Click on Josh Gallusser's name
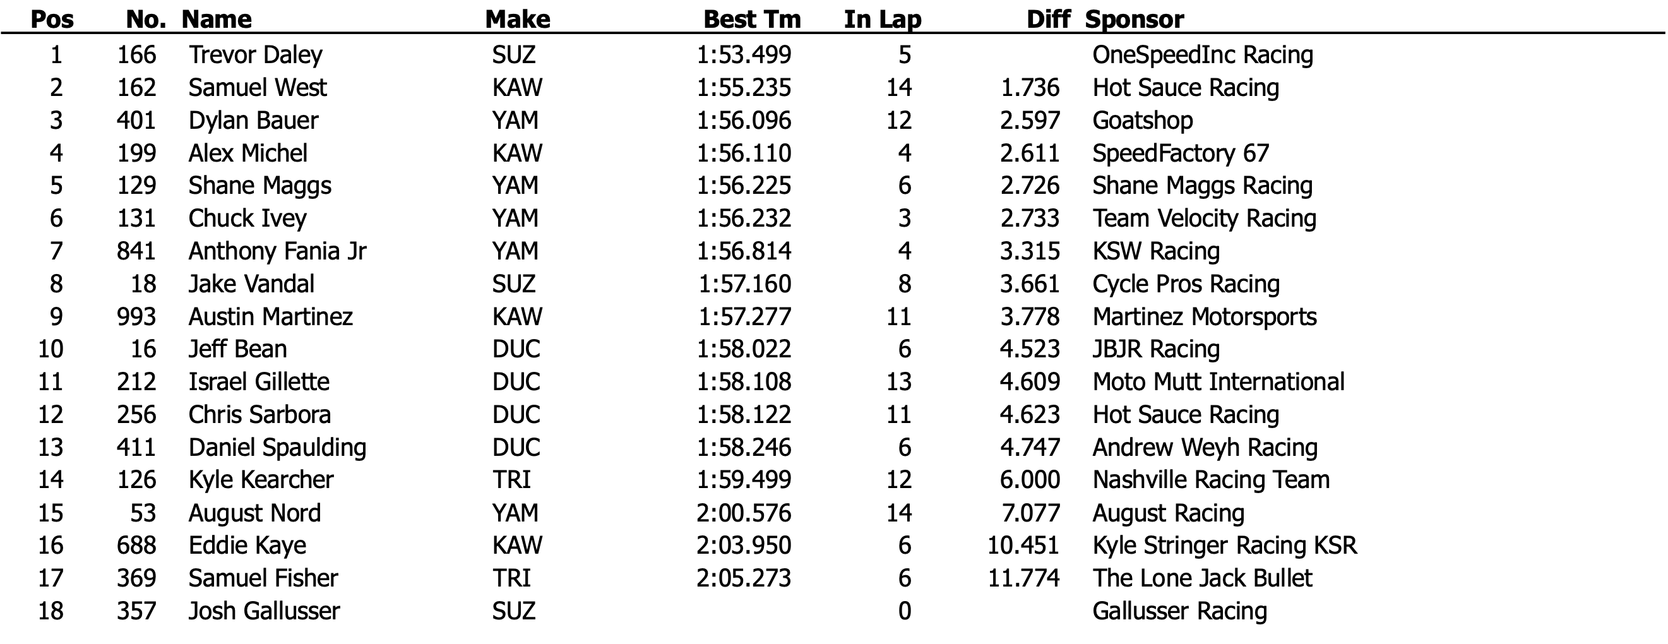 click(x=264, y=611)
